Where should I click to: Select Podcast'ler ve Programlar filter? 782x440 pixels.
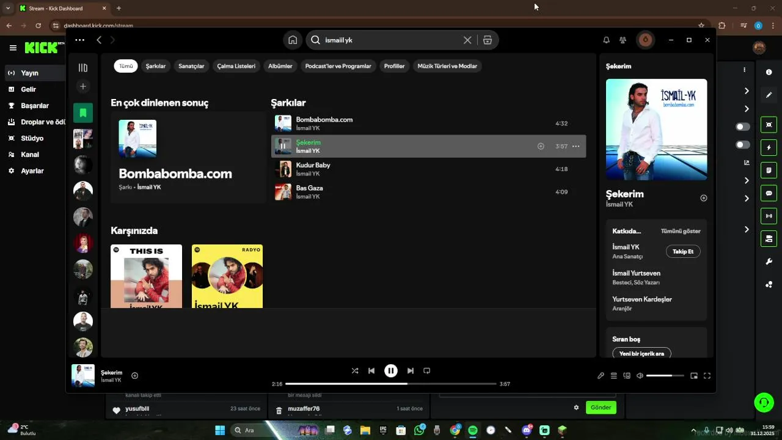click(x=338, y=66)
